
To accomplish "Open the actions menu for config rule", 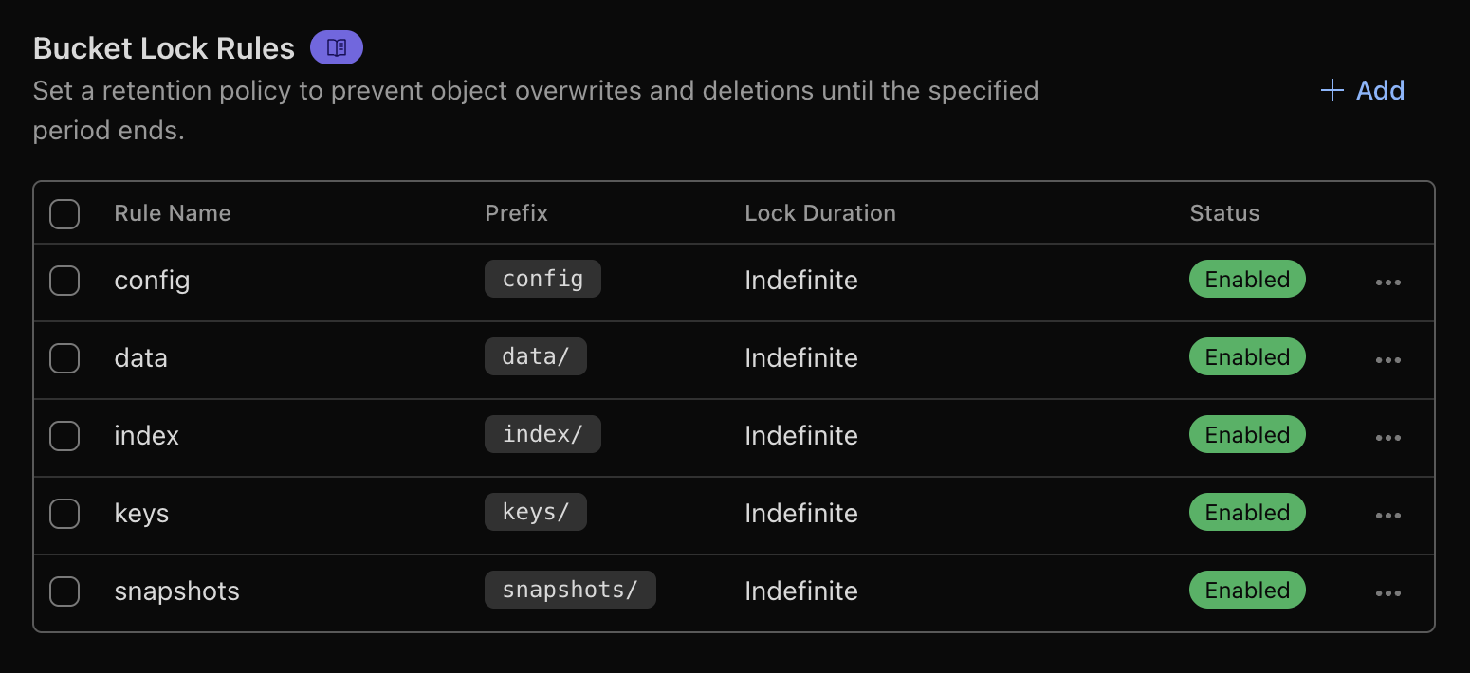I will click(1388, 282).
